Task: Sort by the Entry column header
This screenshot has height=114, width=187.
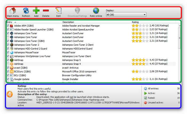Action: (9, 22)
